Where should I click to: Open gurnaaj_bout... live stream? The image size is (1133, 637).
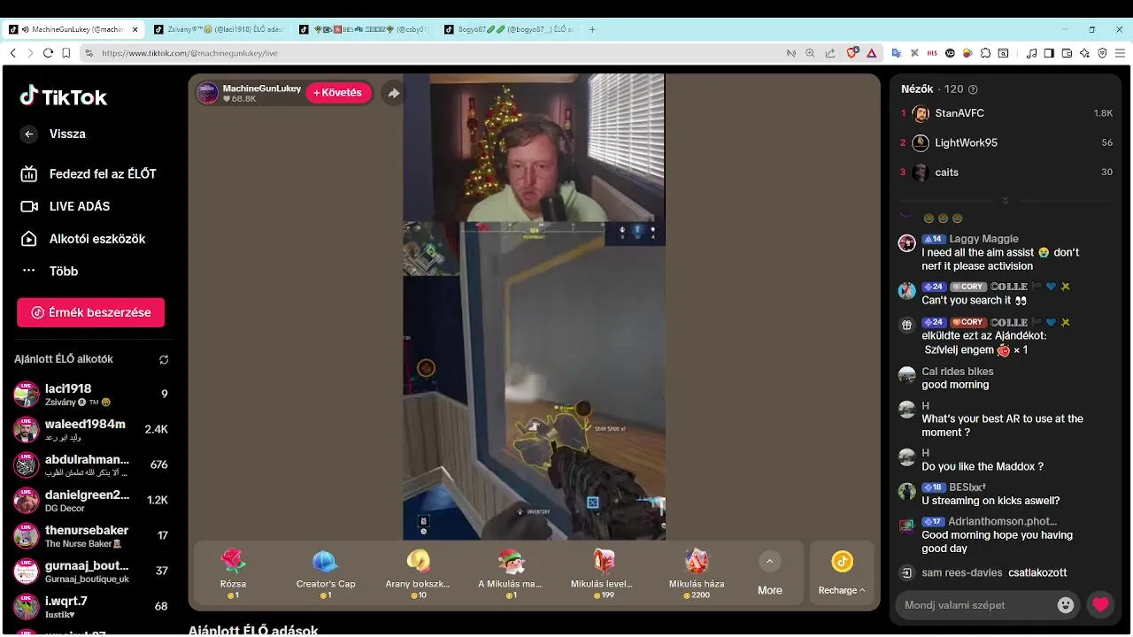[x=90, y=572]
